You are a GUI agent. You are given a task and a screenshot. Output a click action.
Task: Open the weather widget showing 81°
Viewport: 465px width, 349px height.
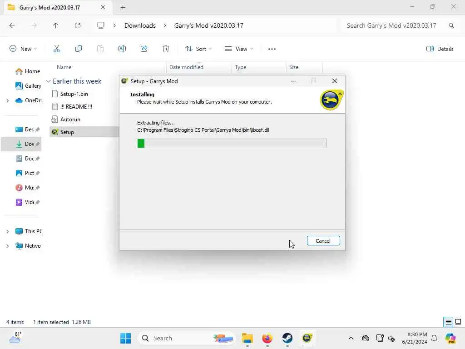point(15,338)
